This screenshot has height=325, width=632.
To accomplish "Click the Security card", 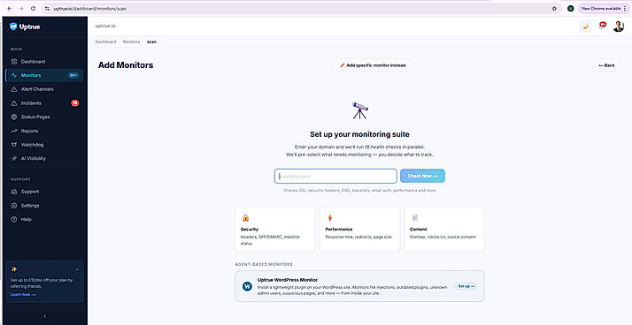I will [275, 230].
